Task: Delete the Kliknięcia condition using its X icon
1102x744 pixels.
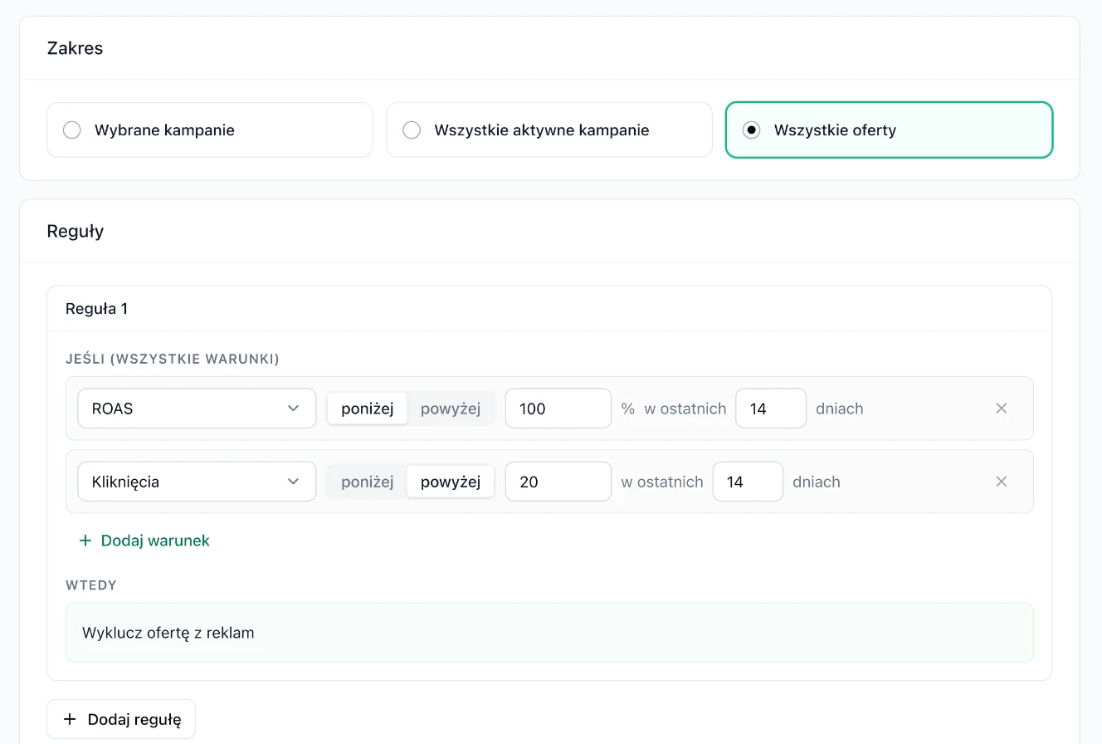Action: click(x=1002, y=482)
